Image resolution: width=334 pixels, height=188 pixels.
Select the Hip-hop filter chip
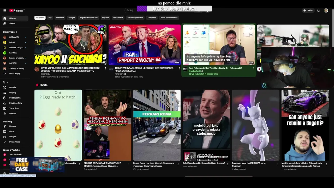coord(105,18)
